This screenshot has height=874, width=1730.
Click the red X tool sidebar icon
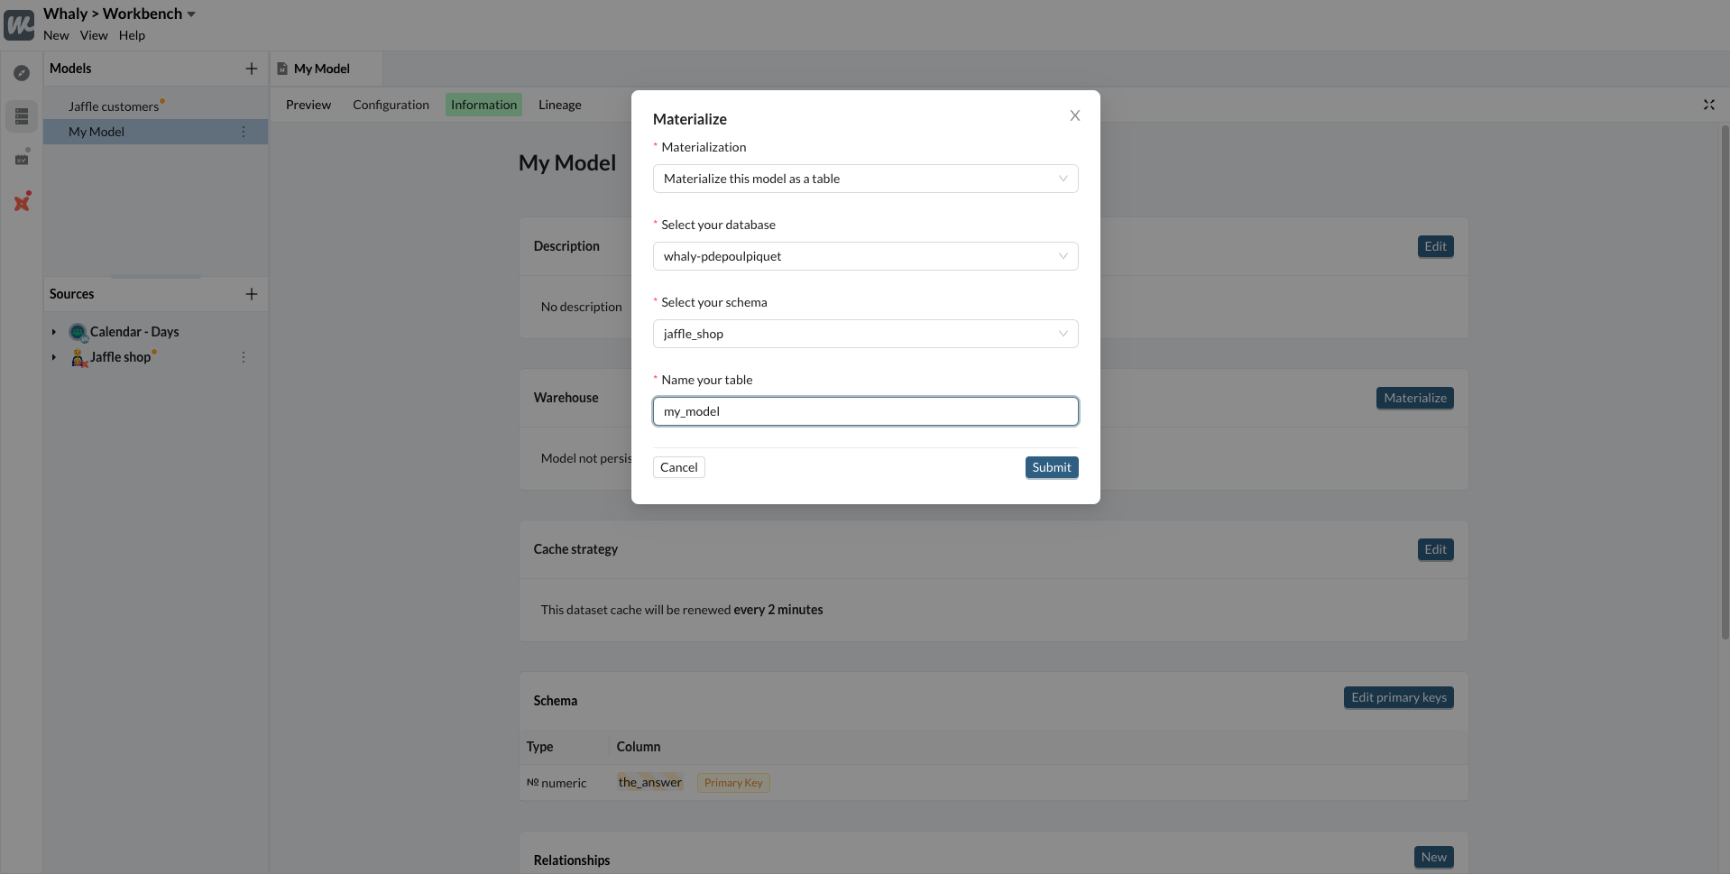pyautogui.click(x=22, y=202)
